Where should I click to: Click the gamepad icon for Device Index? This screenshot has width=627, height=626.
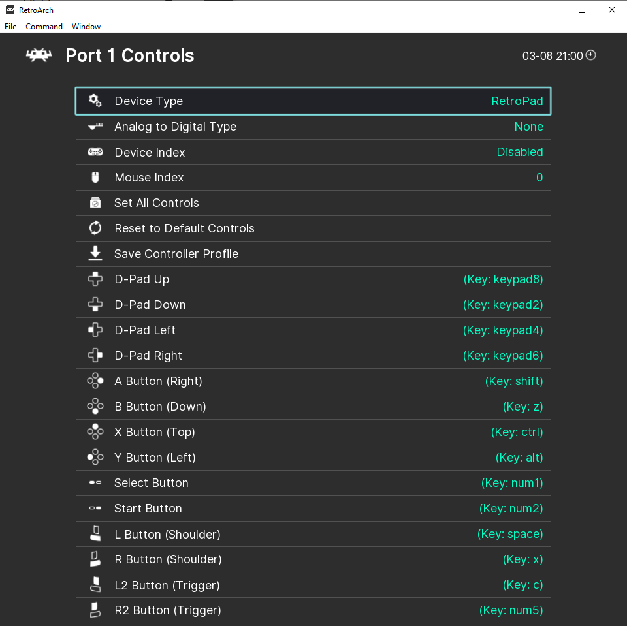[95, 152]
